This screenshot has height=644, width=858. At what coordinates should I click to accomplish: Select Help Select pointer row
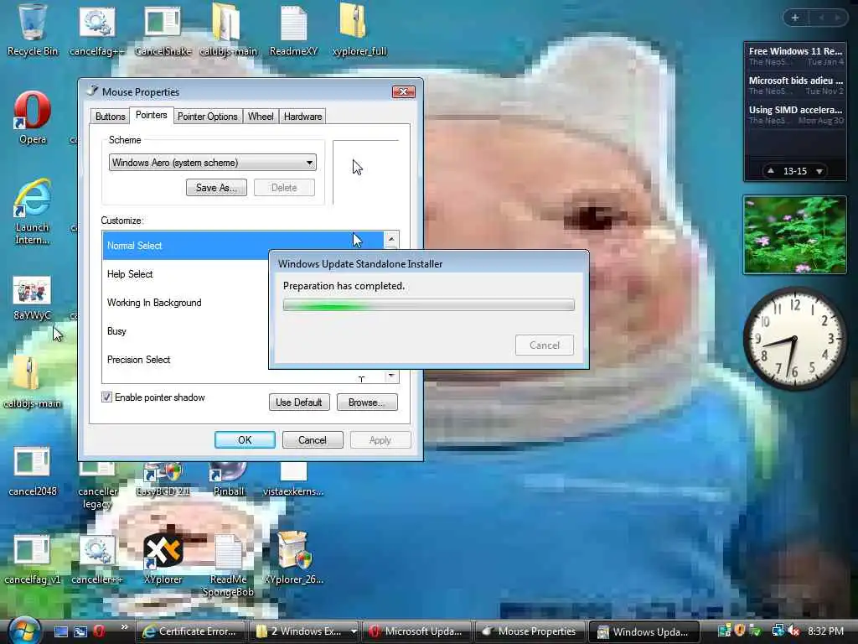pyautogui.click(x=185, y=274)
